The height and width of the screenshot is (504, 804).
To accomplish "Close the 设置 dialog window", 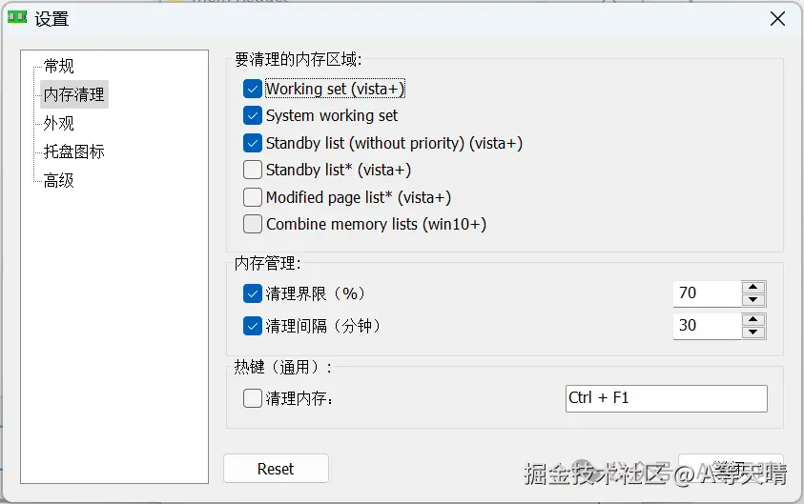I will pyautogui.click(x=777, y=19).
